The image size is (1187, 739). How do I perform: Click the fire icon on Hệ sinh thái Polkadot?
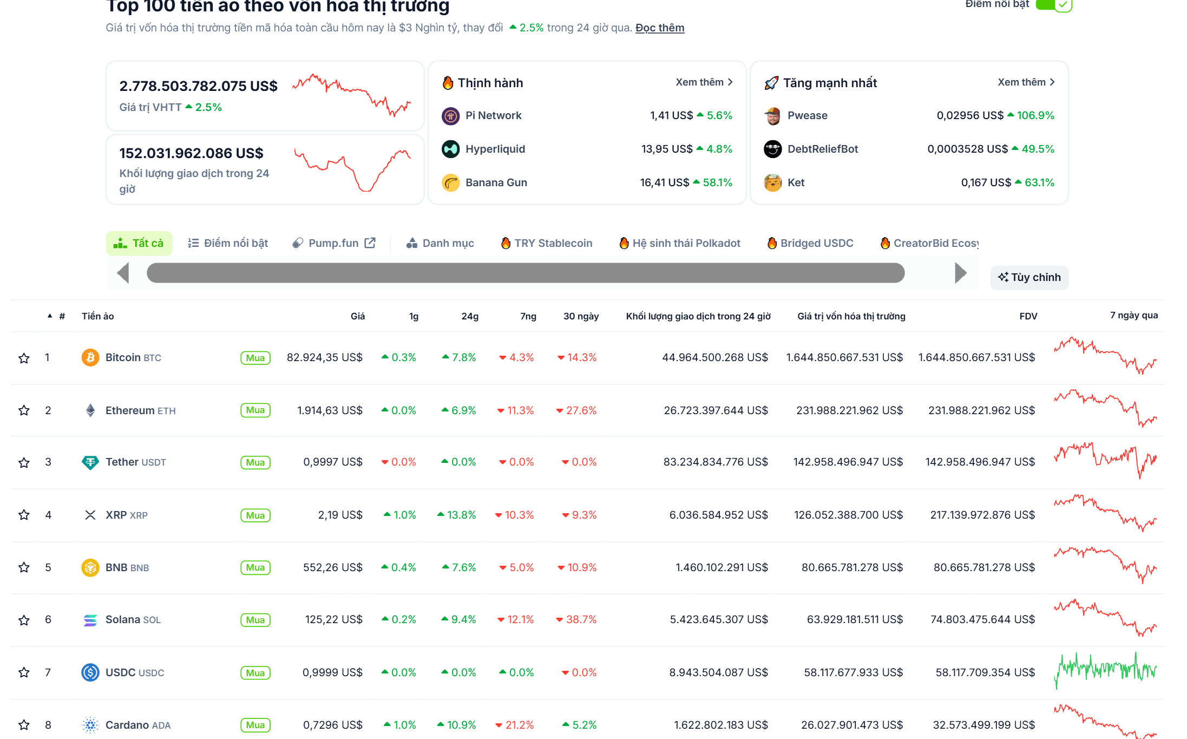click(624, 243)
